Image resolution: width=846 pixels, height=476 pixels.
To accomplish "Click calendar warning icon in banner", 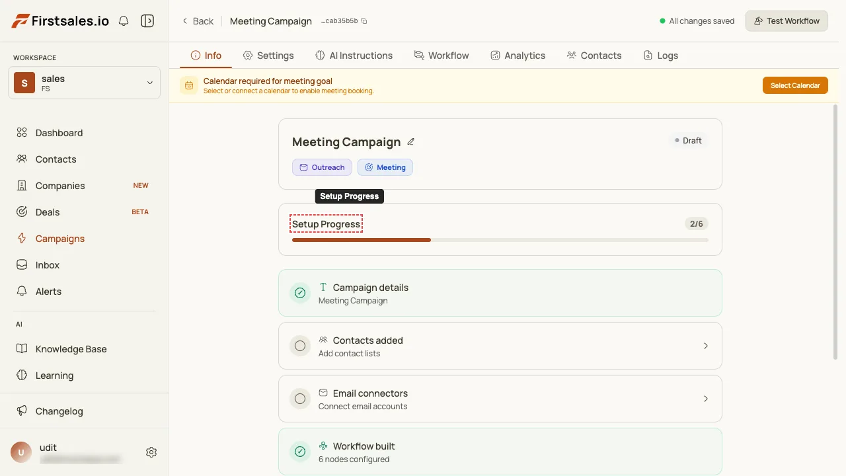I will pos(189,85).
